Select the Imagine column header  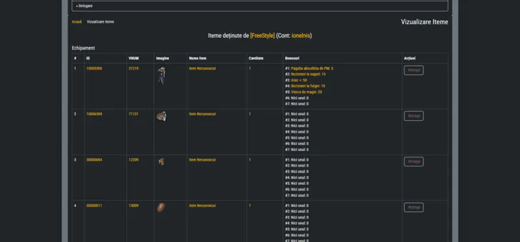coord(162,59)
